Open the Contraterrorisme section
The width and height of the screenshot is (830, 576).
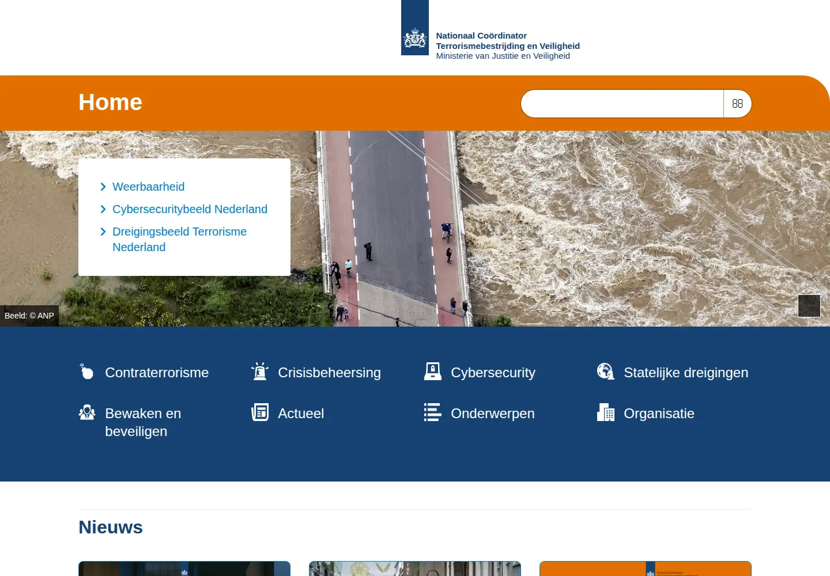157,373
